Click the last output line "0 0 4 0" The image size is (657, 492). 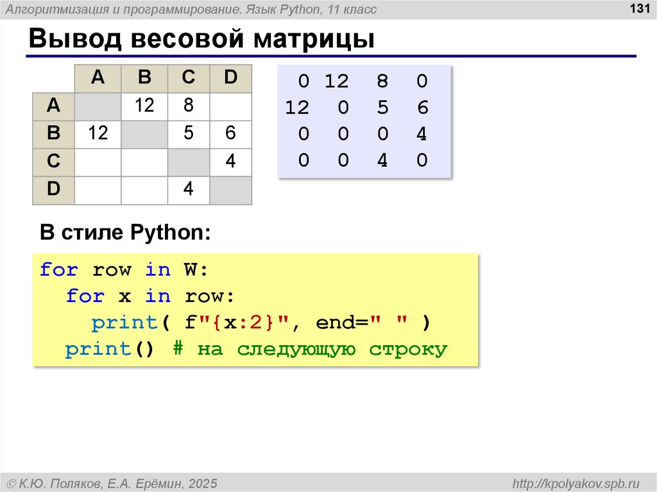click(x=363, y=160)
